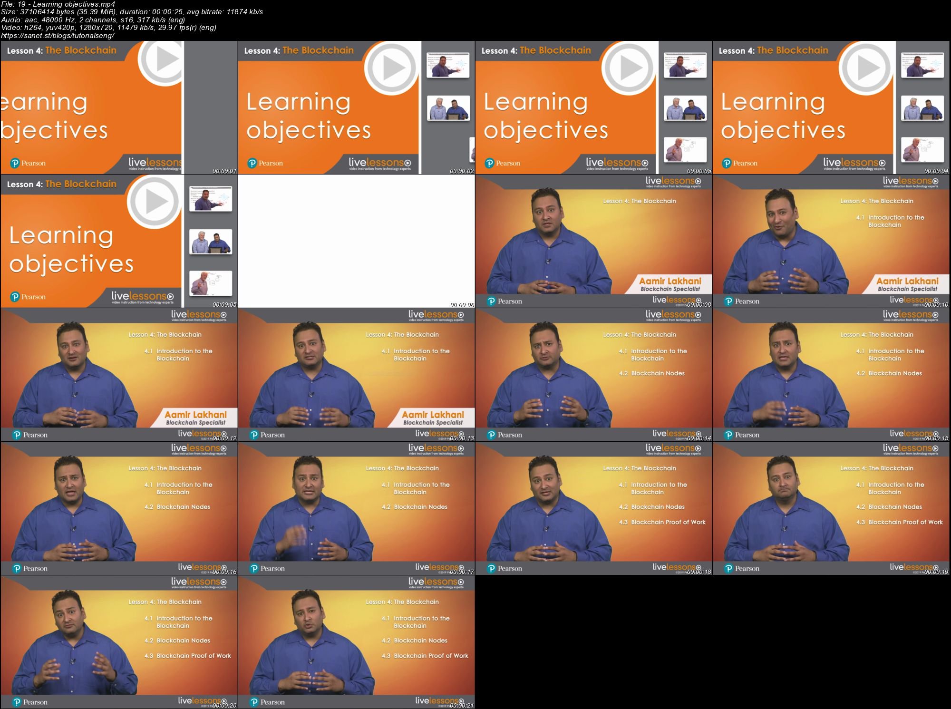Screen dimensions: 951x709
Task: Click '4.2 Blockchain Nodes' text in the 00:00:14 frame
Action: tap(652, 373)
